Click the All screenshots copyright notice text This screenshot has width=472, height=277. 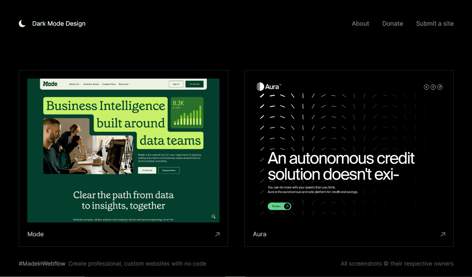point(397,264)
